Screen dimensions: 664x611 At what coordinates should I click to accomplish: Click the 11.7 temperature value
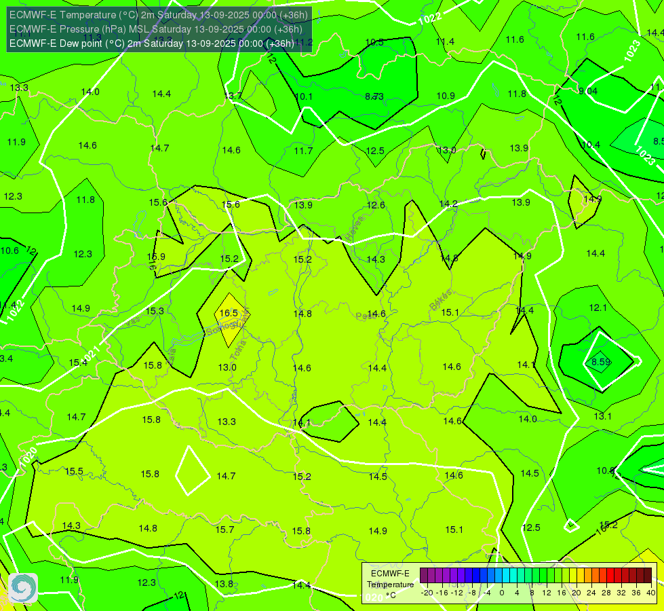pos(304,151)
